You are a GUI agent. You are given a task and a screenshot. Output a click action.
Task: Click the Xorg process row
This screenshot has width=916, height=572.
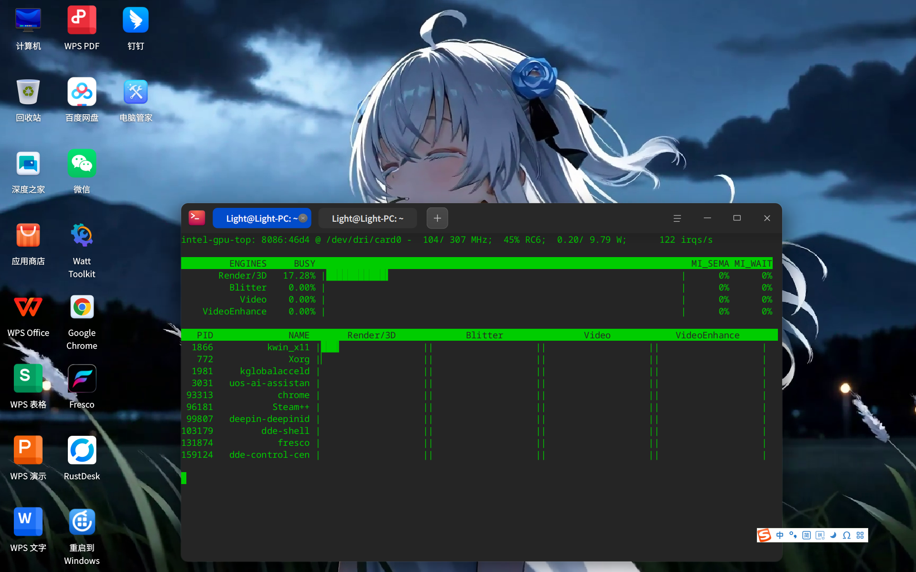point(479,359)
